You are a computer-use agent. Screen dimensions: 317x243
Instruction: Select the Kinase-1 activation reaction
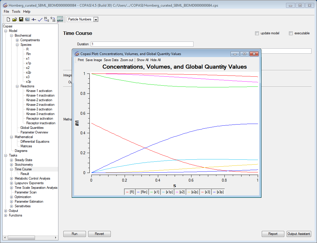(39, 91)
